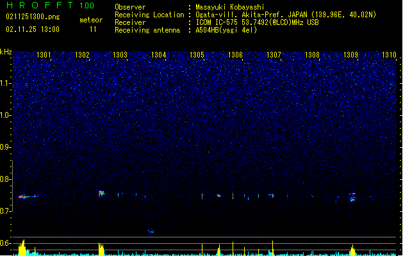The width and height of the screenshot is (403, 256).
Task: Click the Receiving Location label
Action: [x=149, y=15]
